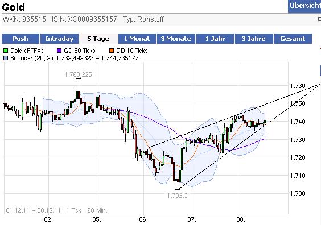Click the WKN: 965515 text
321x225 pixels.
tap(24, 19)
